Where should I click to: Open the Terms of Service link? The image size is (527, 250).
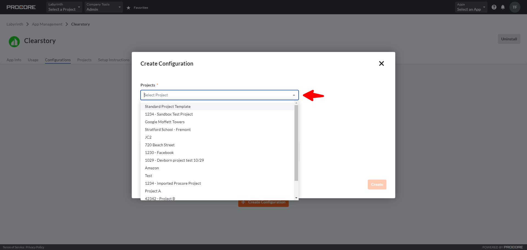pyautogui.click(x=13, y=247)
